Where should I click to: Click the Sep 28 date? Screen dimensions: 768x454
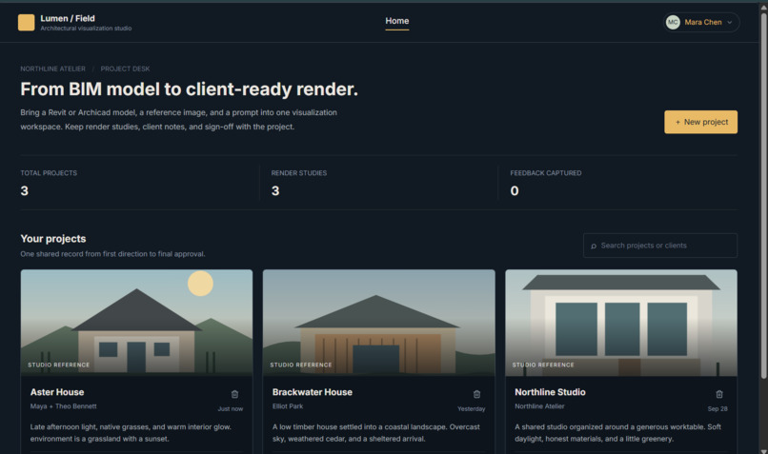pos(717,409)
